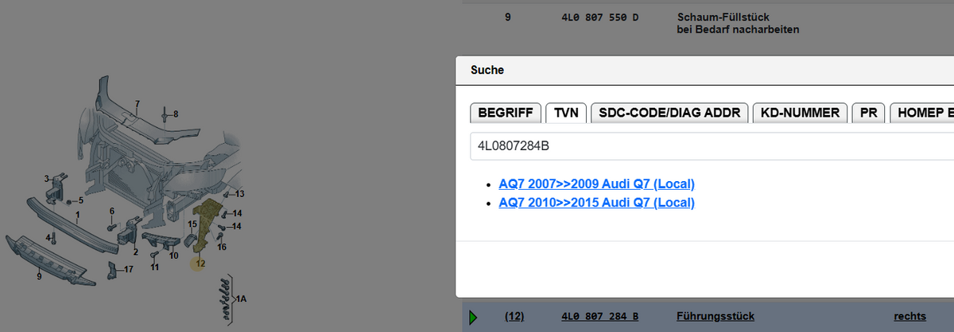Screen dimensions: 954x332
Task: Click callout number 16 in the diagram
Action: coord(222,247)
